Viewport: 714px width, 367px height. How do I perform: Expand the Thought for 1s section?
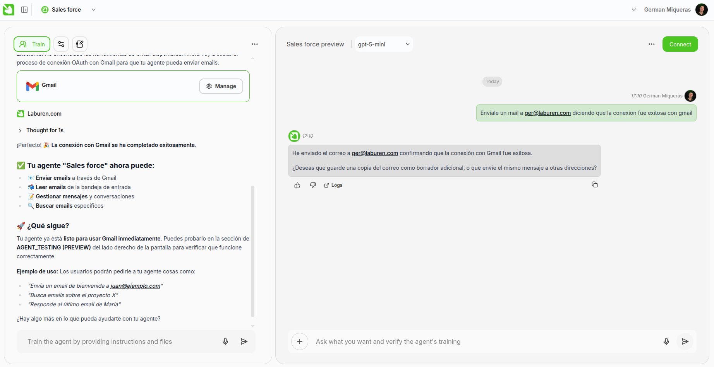click(41, 130)
